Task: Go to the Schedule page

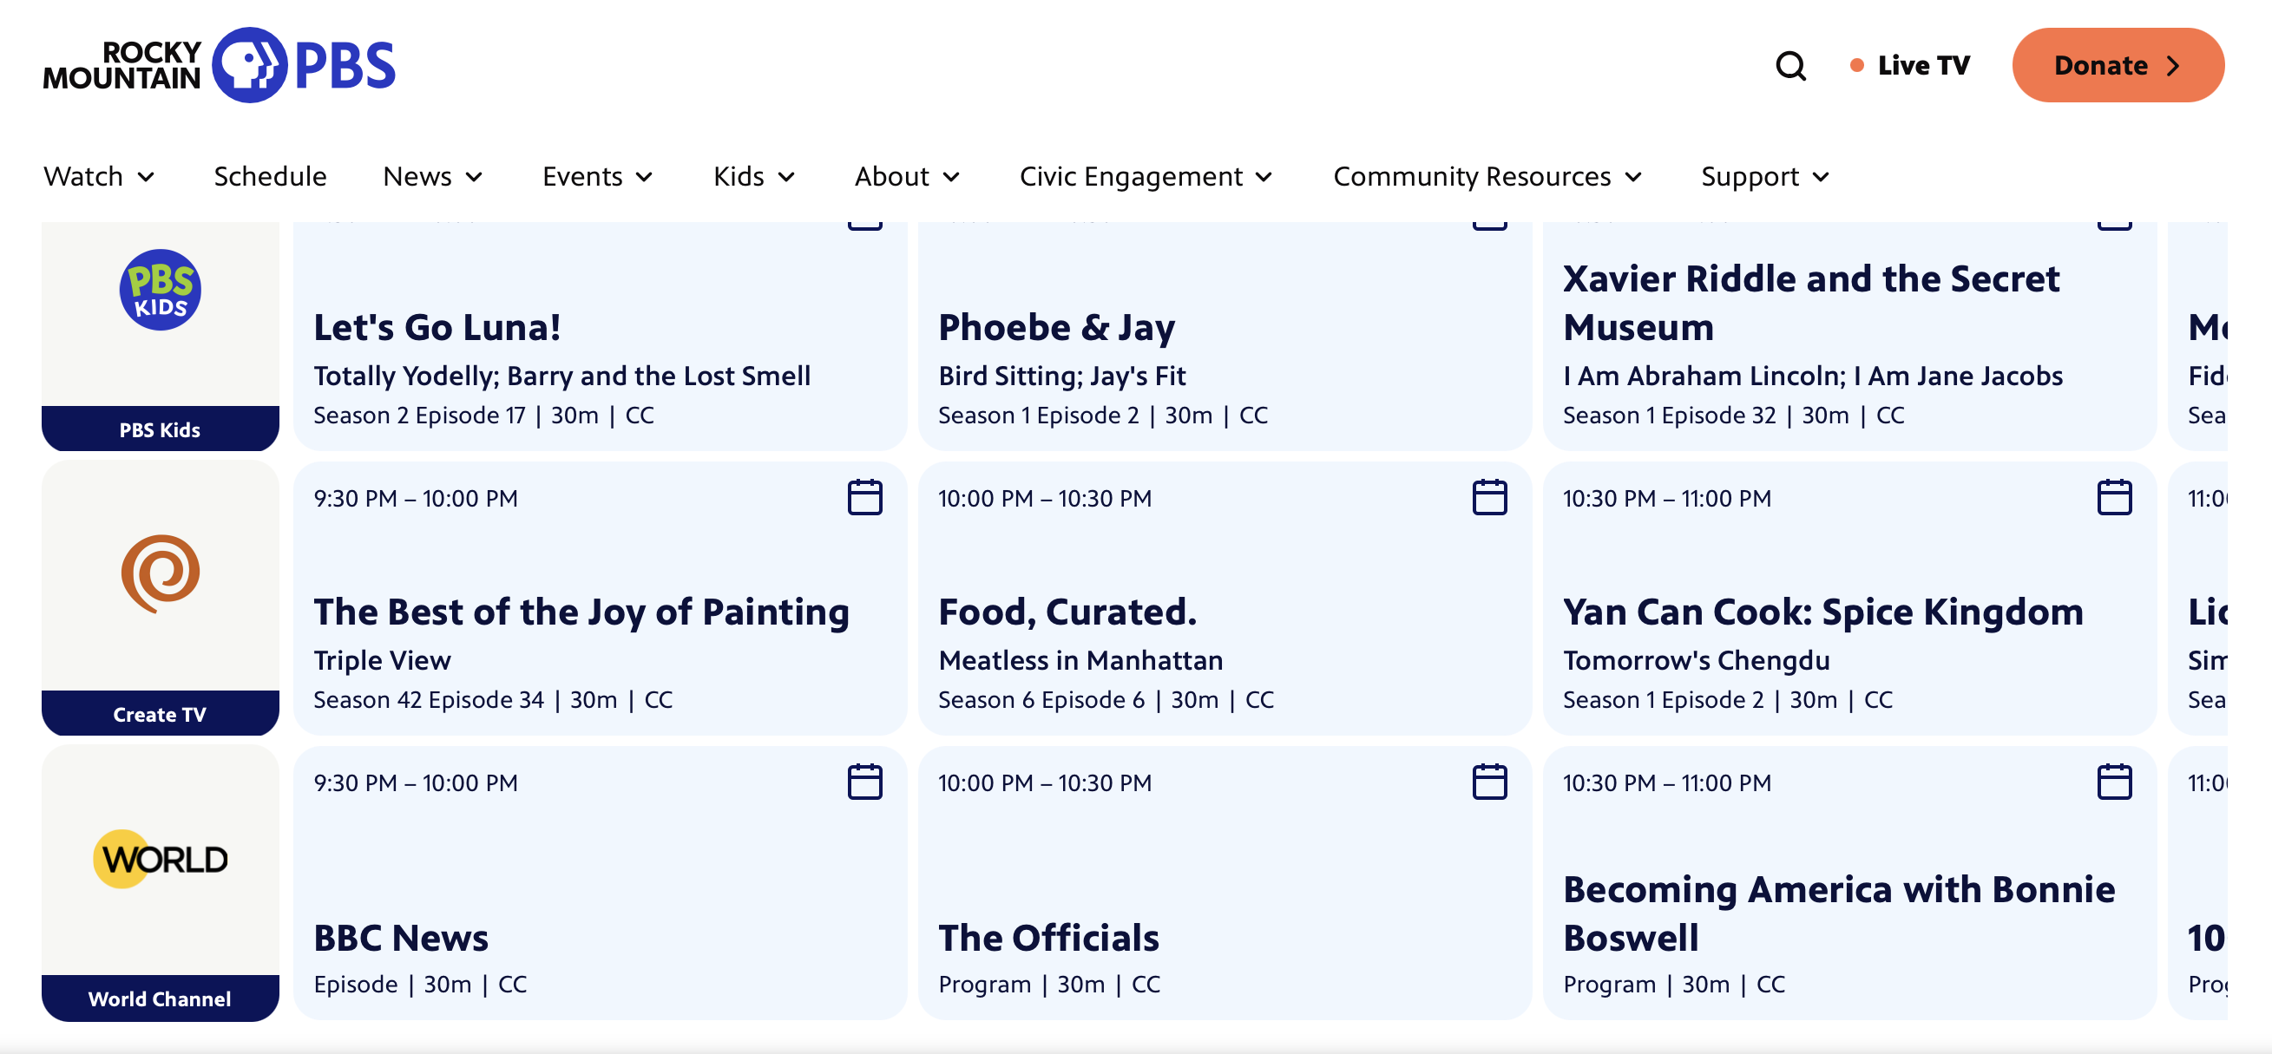Action: pos(270,176)
